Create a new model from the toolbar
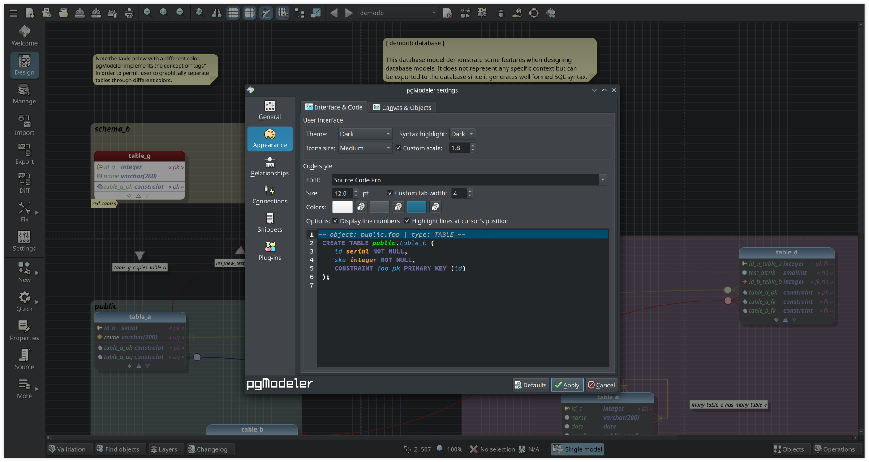This screenshot has width=869, height=462. (30, 13)
